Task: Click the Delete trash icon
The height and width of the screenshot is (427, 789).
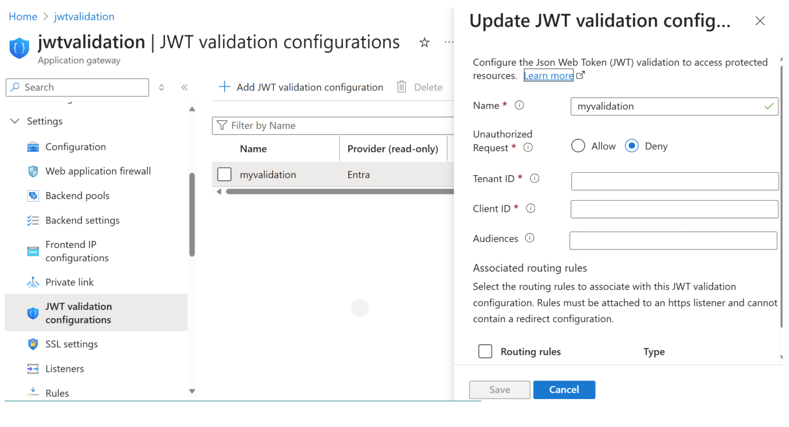Action: [x=401, y=87]
